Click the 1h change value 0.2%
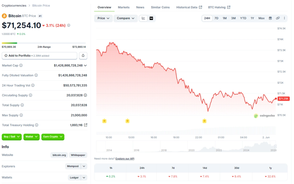Screen dimensions: 294x184 coord(111,177)
